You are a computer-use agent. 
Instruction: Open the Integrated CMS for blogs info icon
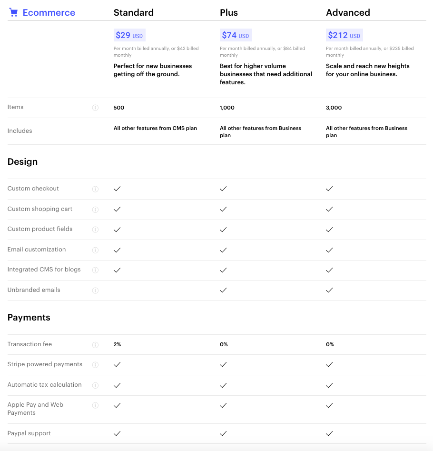point(95,270)
